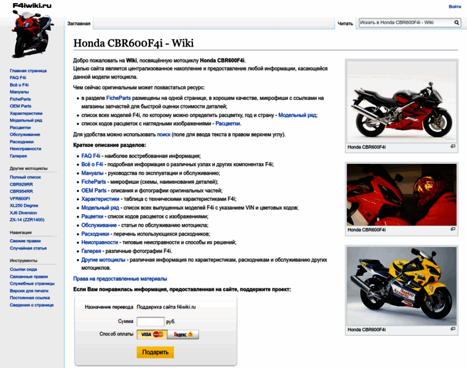Open Случайная статья random article link
This screenshot has width=467, height=368.
point(28,248)
